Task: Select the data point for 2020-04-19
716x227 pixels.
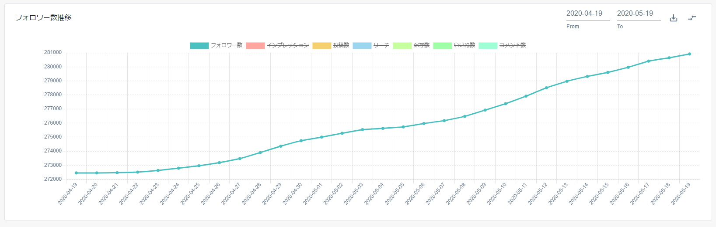Action: tap(76, 173)
